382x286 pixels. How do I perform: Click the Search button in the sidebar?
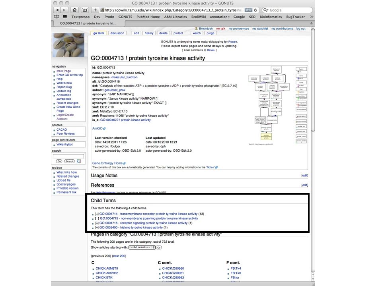coord(69,161)
